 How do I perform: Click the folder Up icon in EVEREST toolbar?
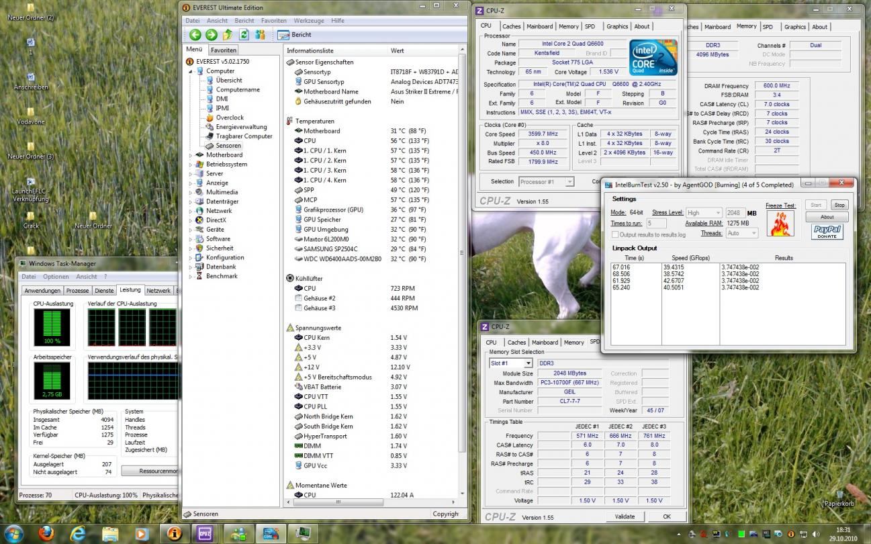pyautogui.click(x=228, y=35)
